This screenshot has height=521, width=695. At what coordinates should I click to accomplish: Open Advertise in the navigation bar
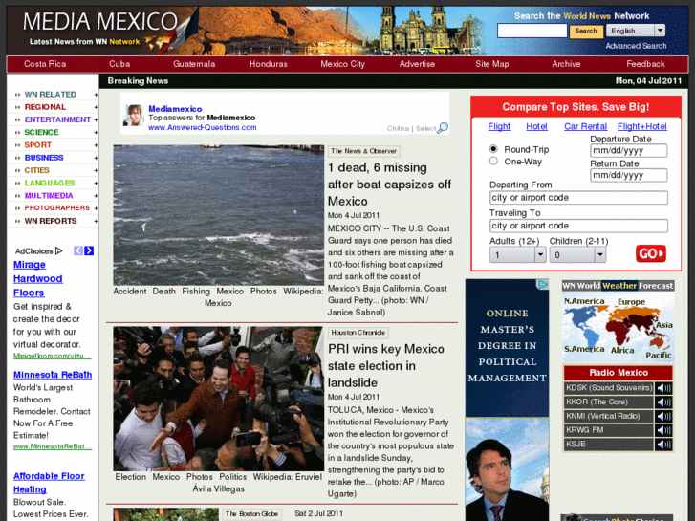pyautogui.click(x=417, y=64)
